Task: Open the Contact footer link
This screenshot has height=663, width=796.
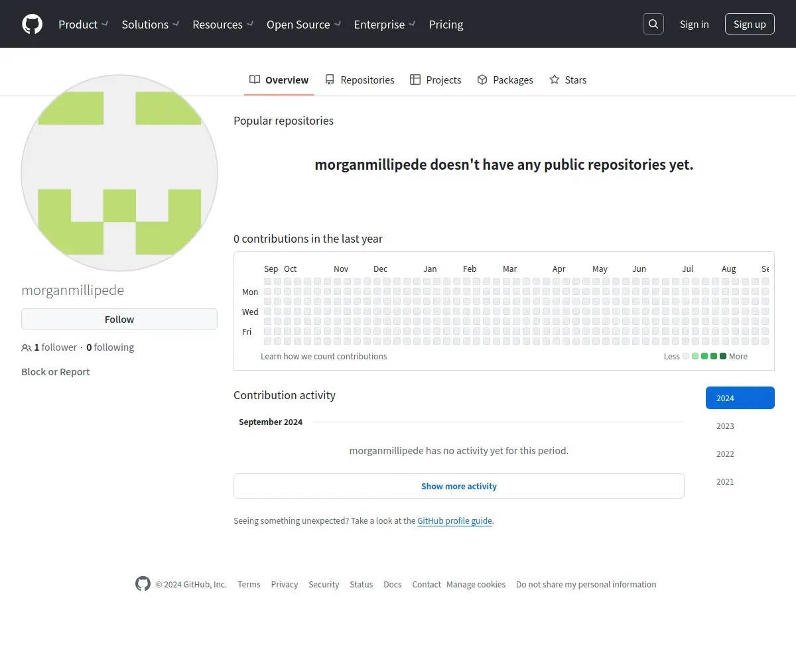Action: [427, 584]
